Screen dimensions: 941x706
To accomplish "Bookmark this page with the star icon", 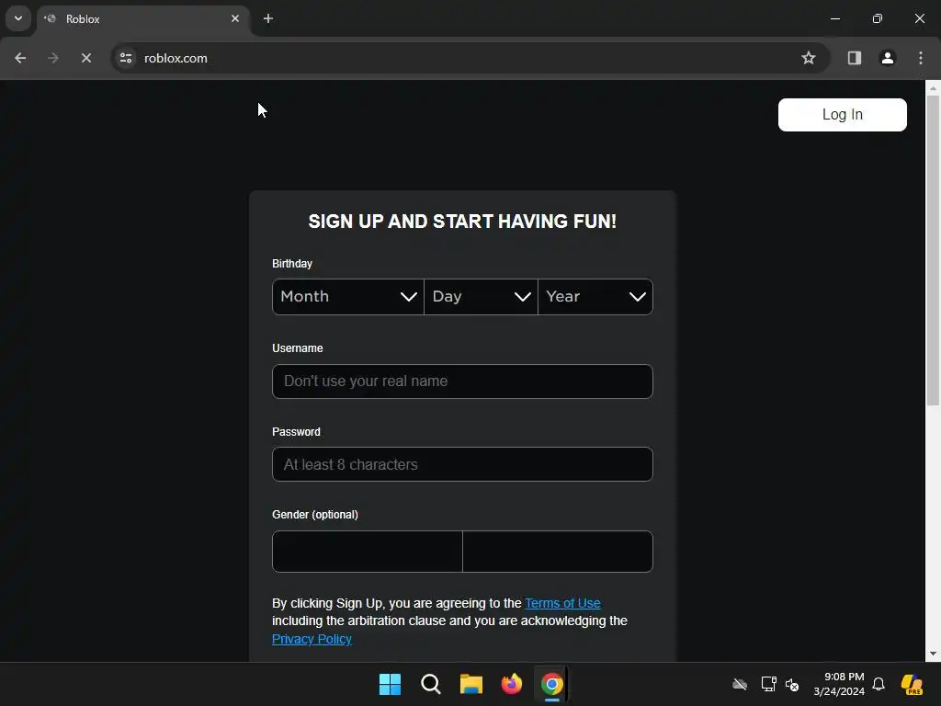I will pos(809,58).
